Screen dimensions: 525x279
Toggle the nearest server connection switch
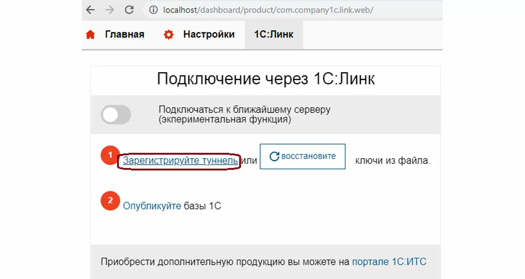point(116,115)
